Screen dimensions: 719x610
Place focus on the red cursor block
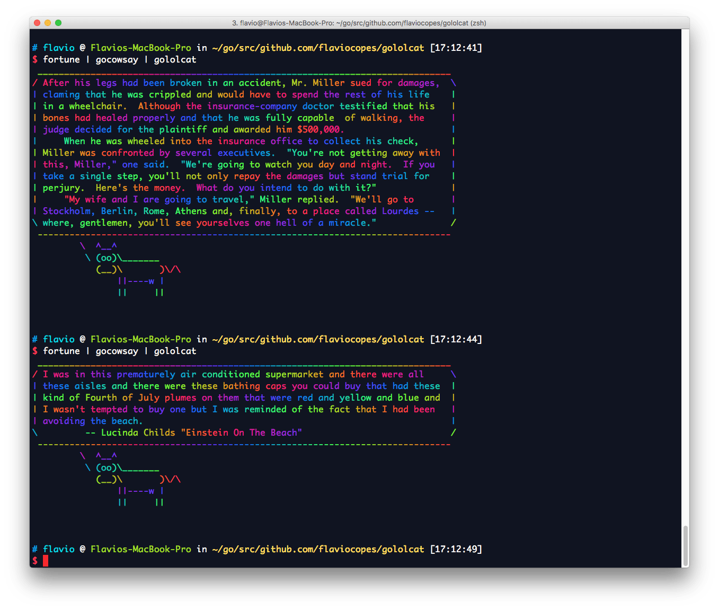click(x=46, y=561)
